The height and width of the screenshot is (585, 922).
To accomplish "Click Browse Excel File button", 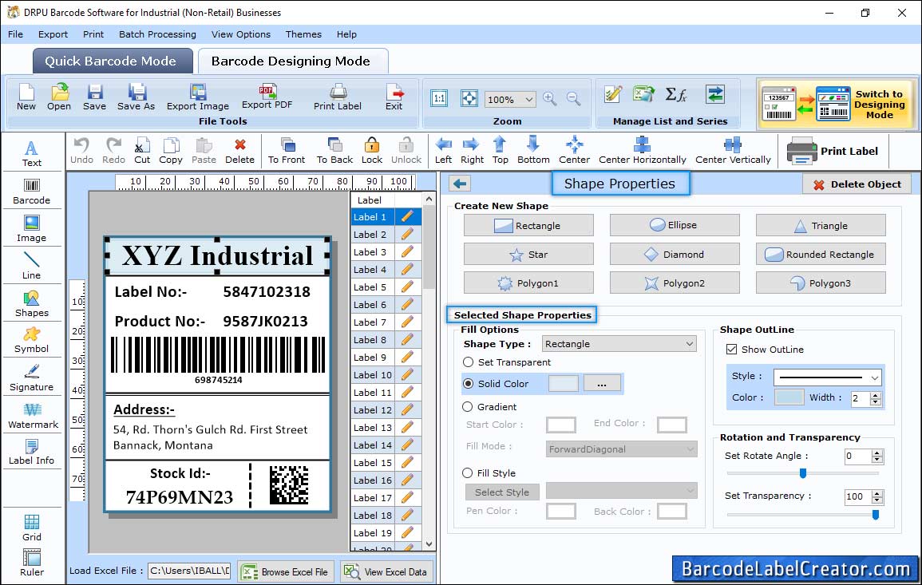I will pos(286,571).
